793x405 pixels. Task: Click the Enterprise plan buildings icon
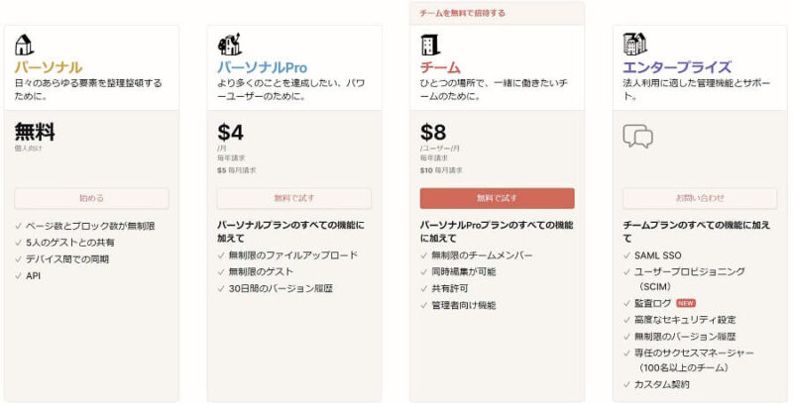click(x=635, y=44)
